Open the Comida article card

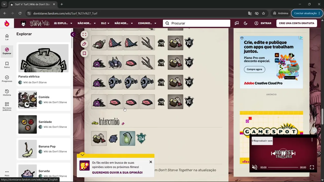[44, 100]
